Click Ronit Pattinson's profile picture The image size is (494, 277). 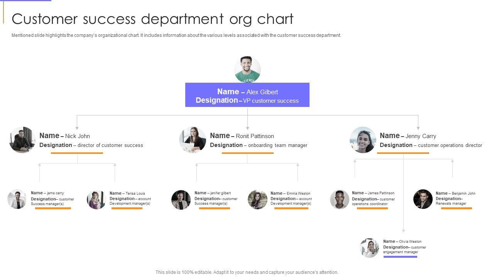point(193,140)
